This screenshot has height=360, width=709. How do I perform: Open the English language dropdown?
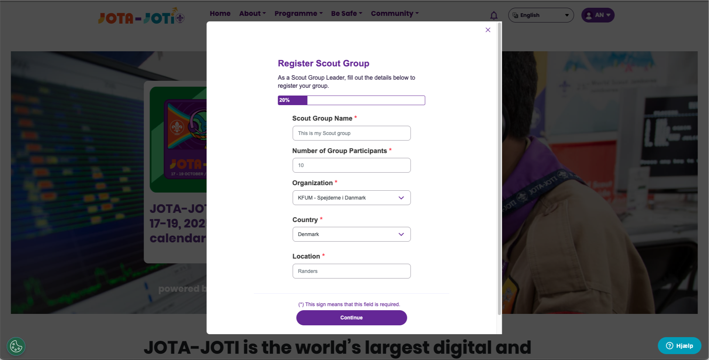(x=541, y=15)
